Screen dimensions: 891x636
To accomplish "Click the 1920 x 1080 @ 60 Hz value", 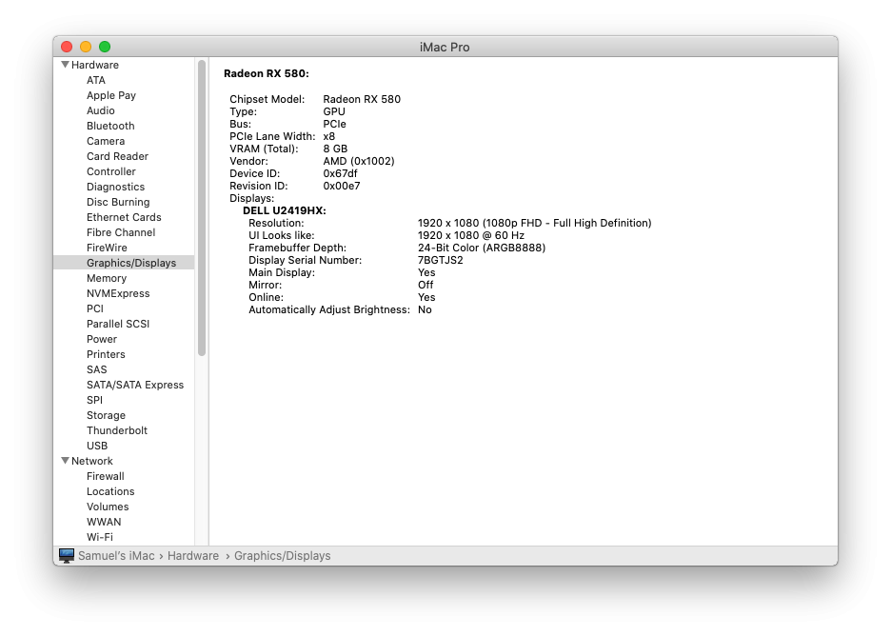I will tap(471, 235).
